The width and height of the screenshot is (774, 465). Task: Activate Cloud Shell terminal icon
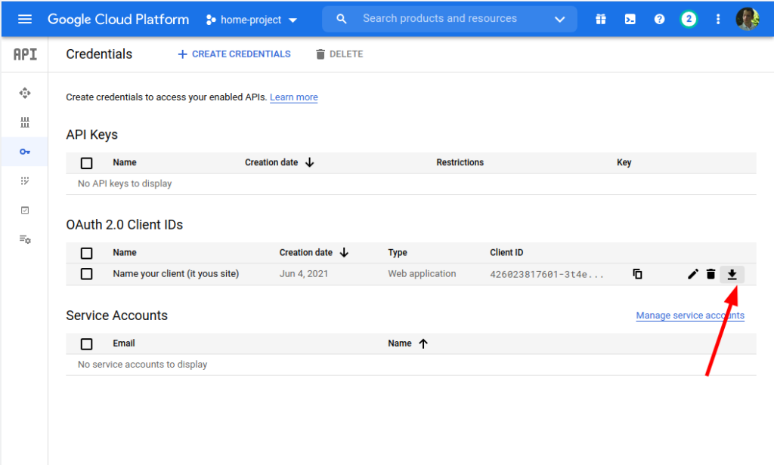[x=630, y=19]
